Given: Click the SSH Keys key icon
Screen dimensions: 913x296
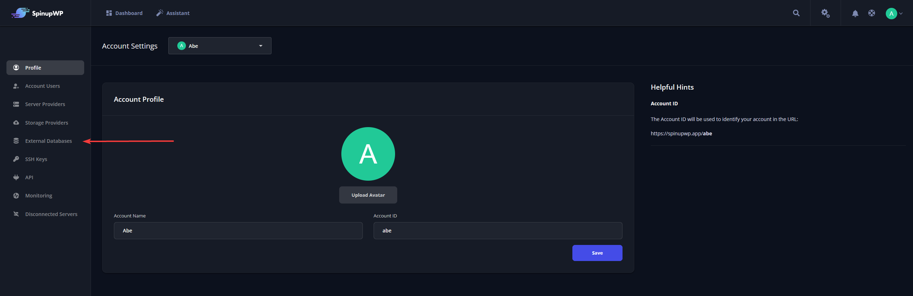Looking at the screenshot, I should [x=16, y=159].
